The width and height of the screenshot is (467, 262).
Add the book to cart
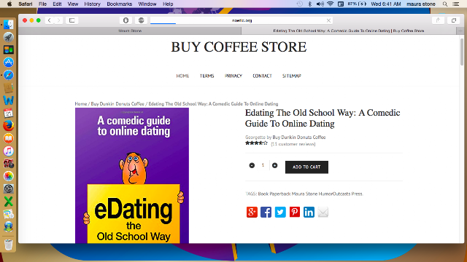[x=306, y=167]
